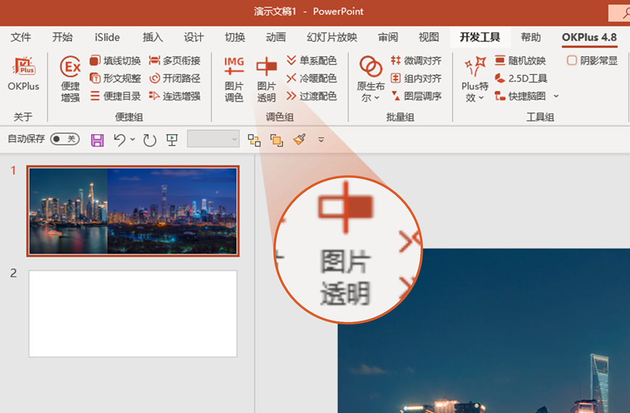Apply 冷暖配色 color scheme
This screenshot has width=630, height=413.
coord(317,78)
